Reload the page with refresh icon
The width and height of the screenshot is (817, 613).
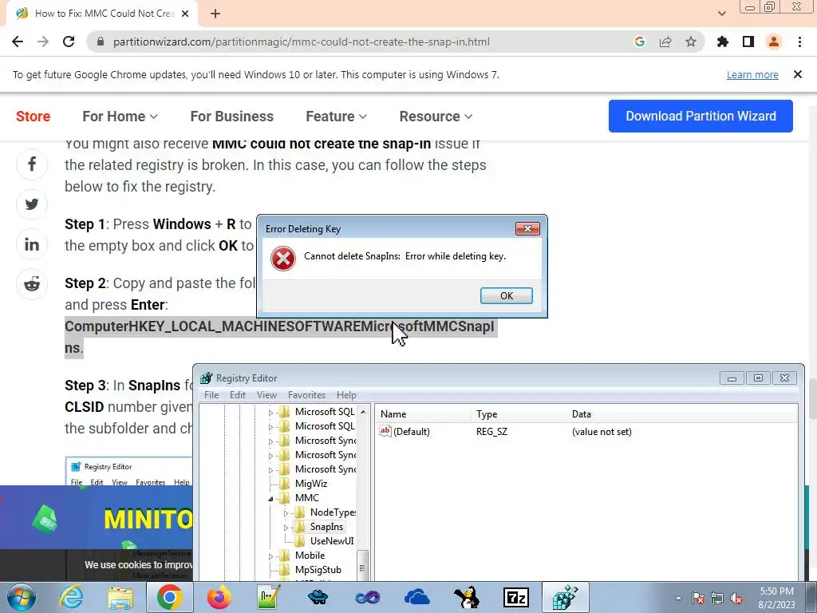pos(69,42)
